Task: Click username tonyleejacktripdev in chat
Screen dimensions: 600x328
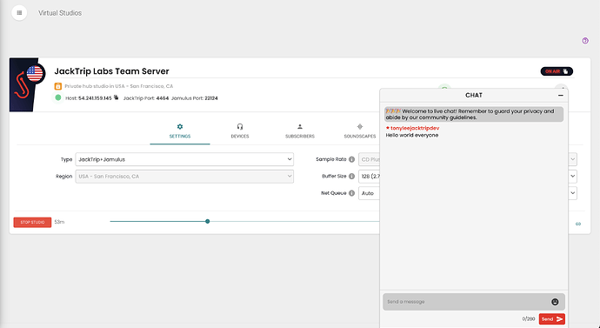Action: coord(415,128)
